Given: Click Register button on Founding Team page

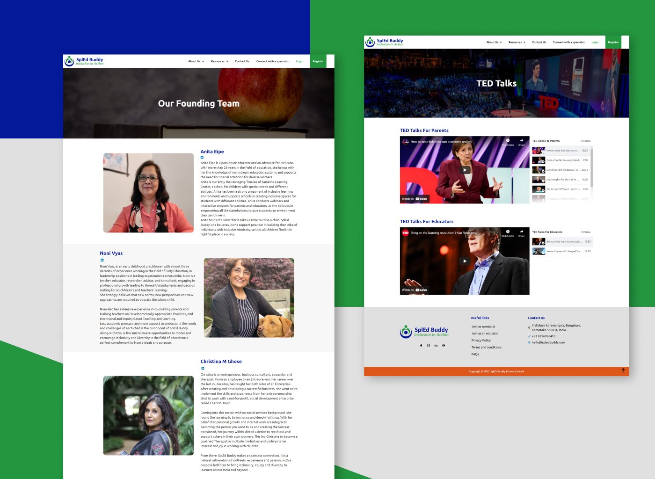Looking at the screenshot, I should point(318,61).
